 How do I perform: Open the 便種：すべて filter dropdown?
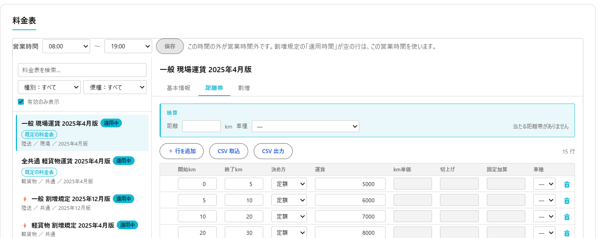click(115, 87)
